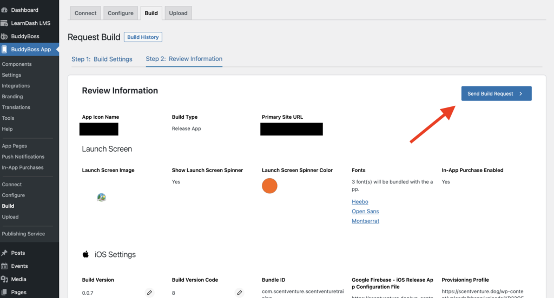This screenshot has width=554, height=298.
Task: Edit Build Version with pencil icon
Action: tap(150, 293)
